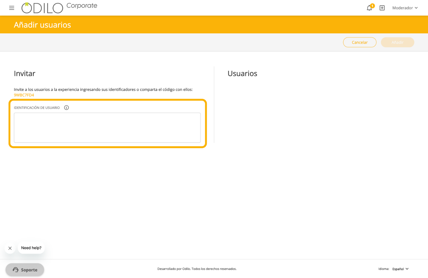Open the Need help? chat bubble
This screenshot has height=278, width=428.
31,248
